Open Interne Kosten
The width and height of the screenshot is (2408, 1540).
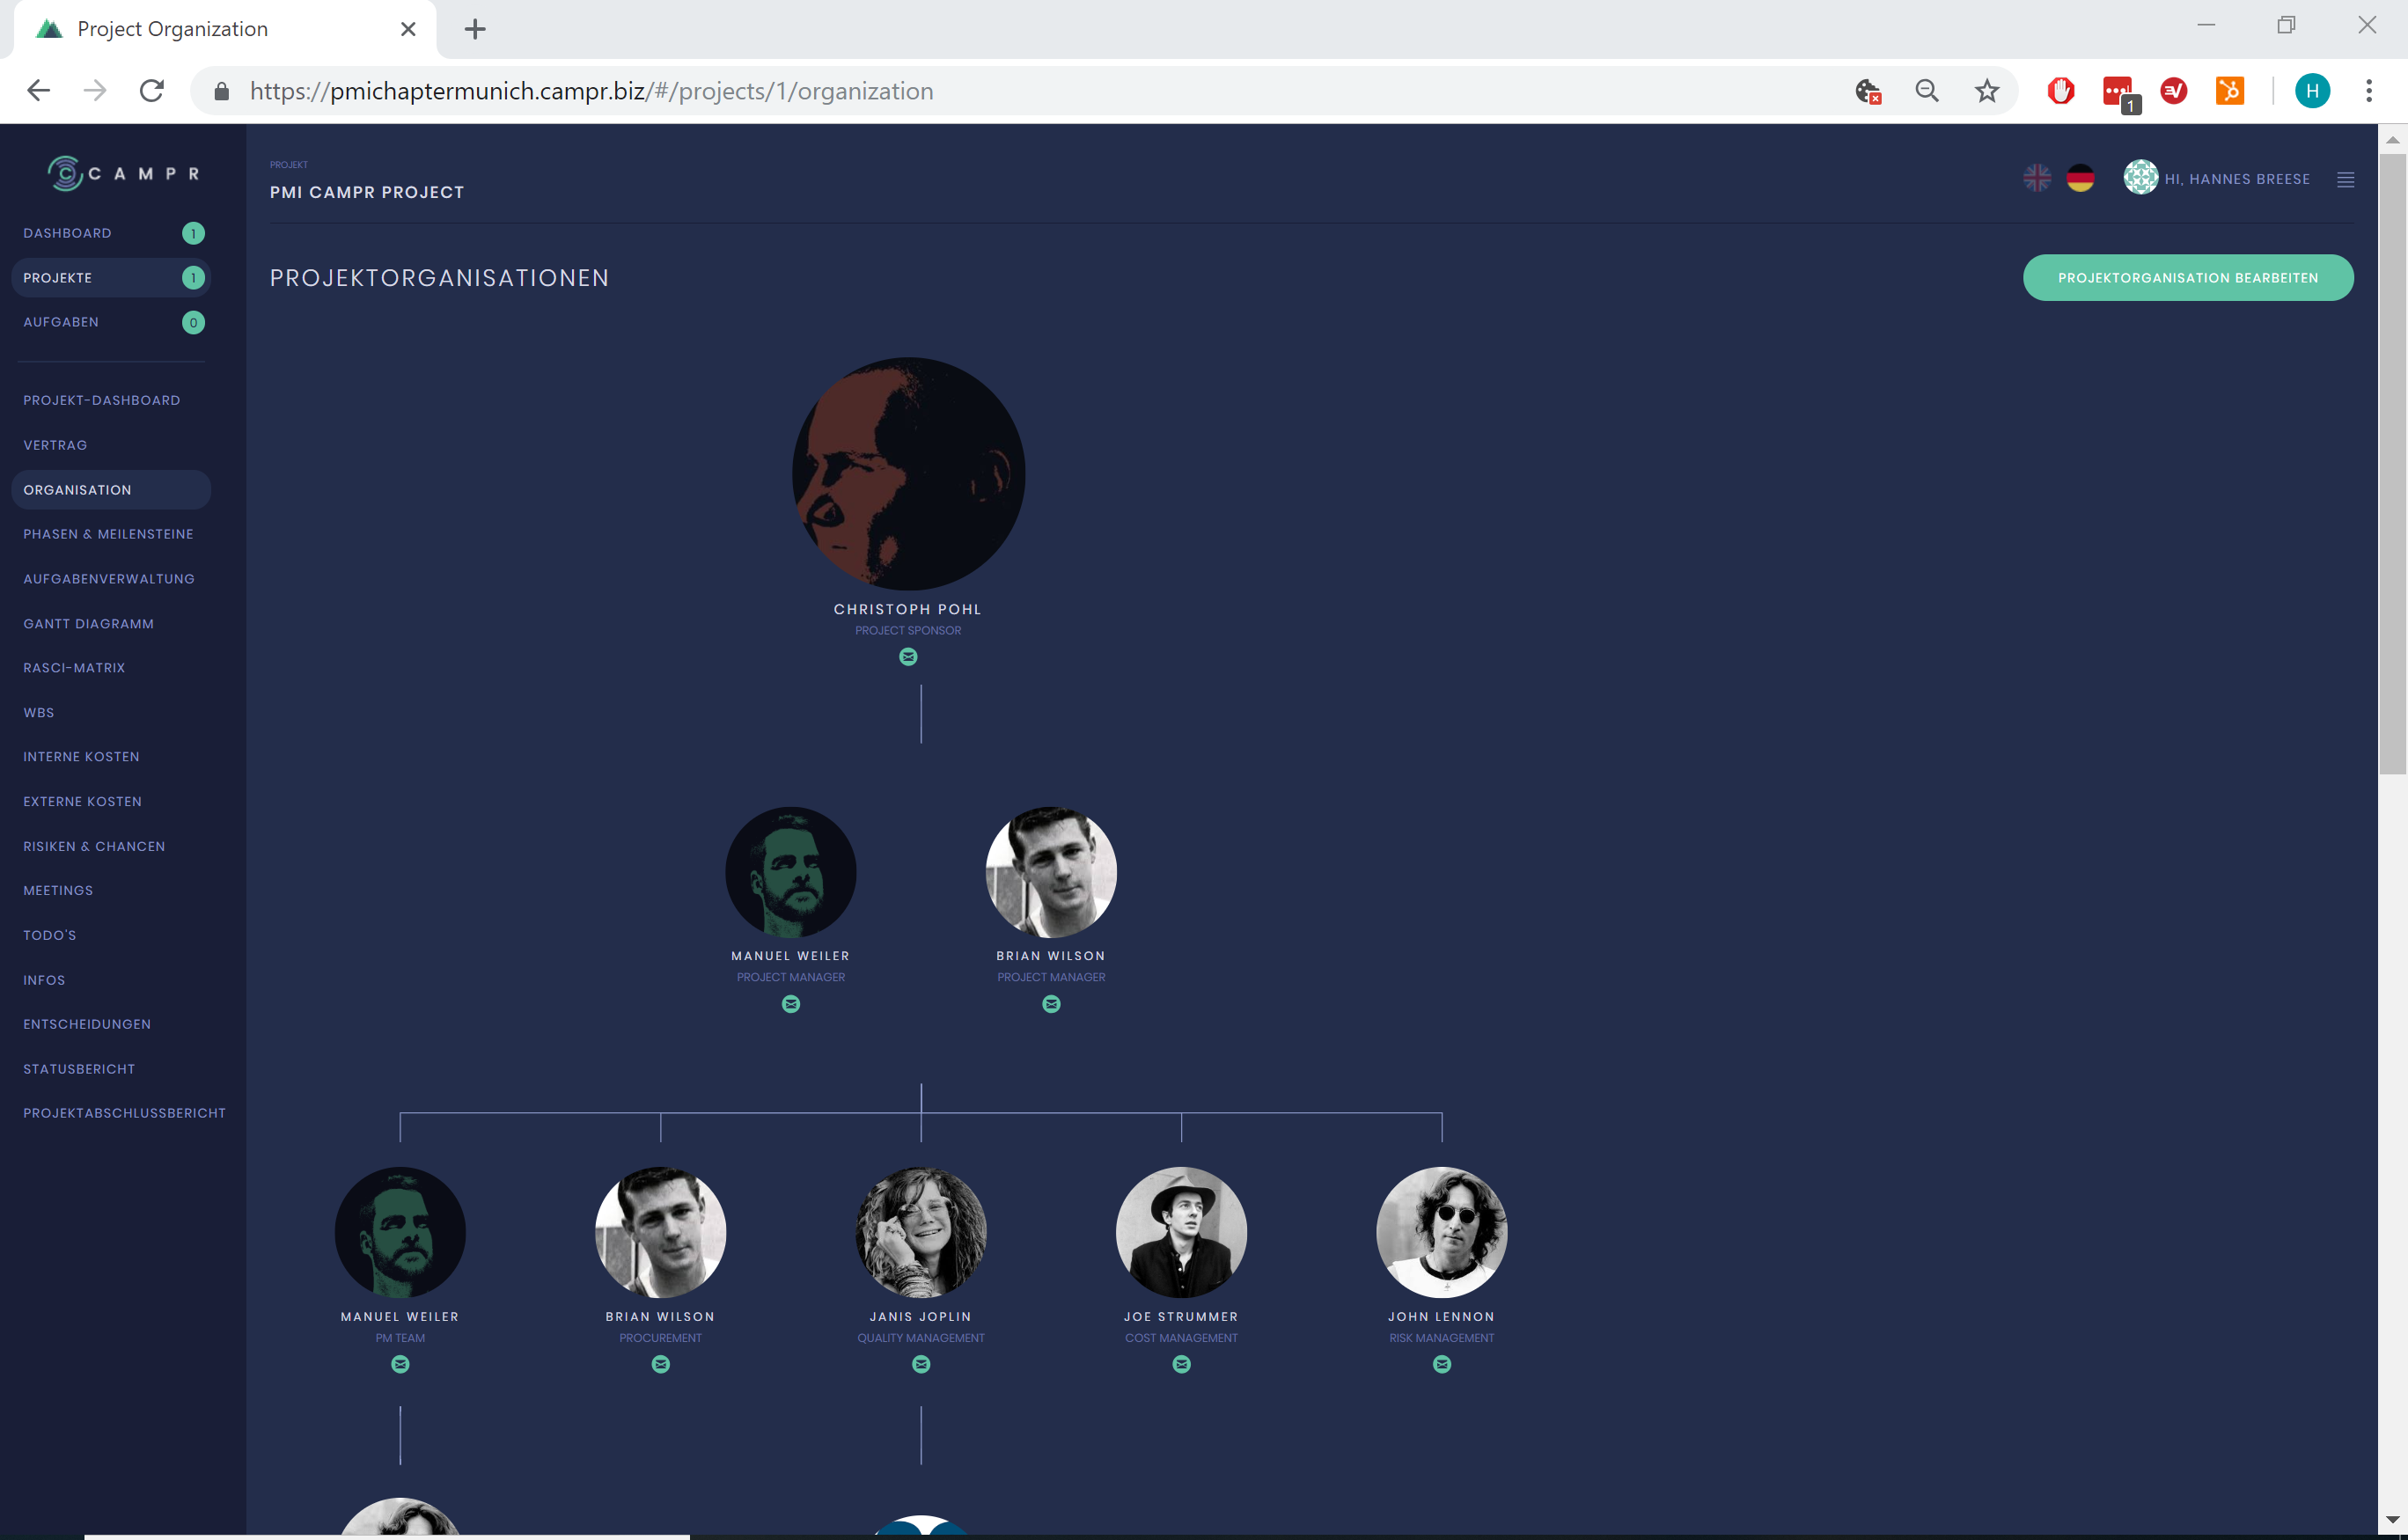coord(81,757)
